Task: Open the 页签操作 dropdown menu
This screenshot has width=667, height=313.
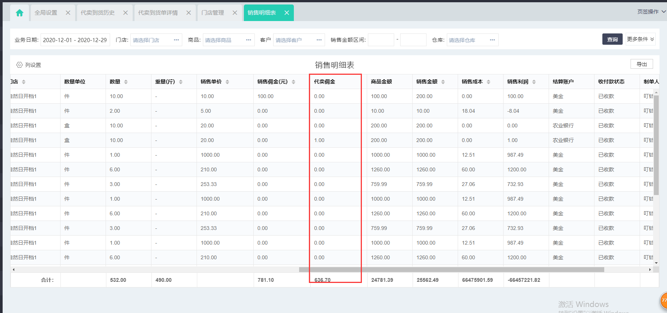Action: (651, 12)
